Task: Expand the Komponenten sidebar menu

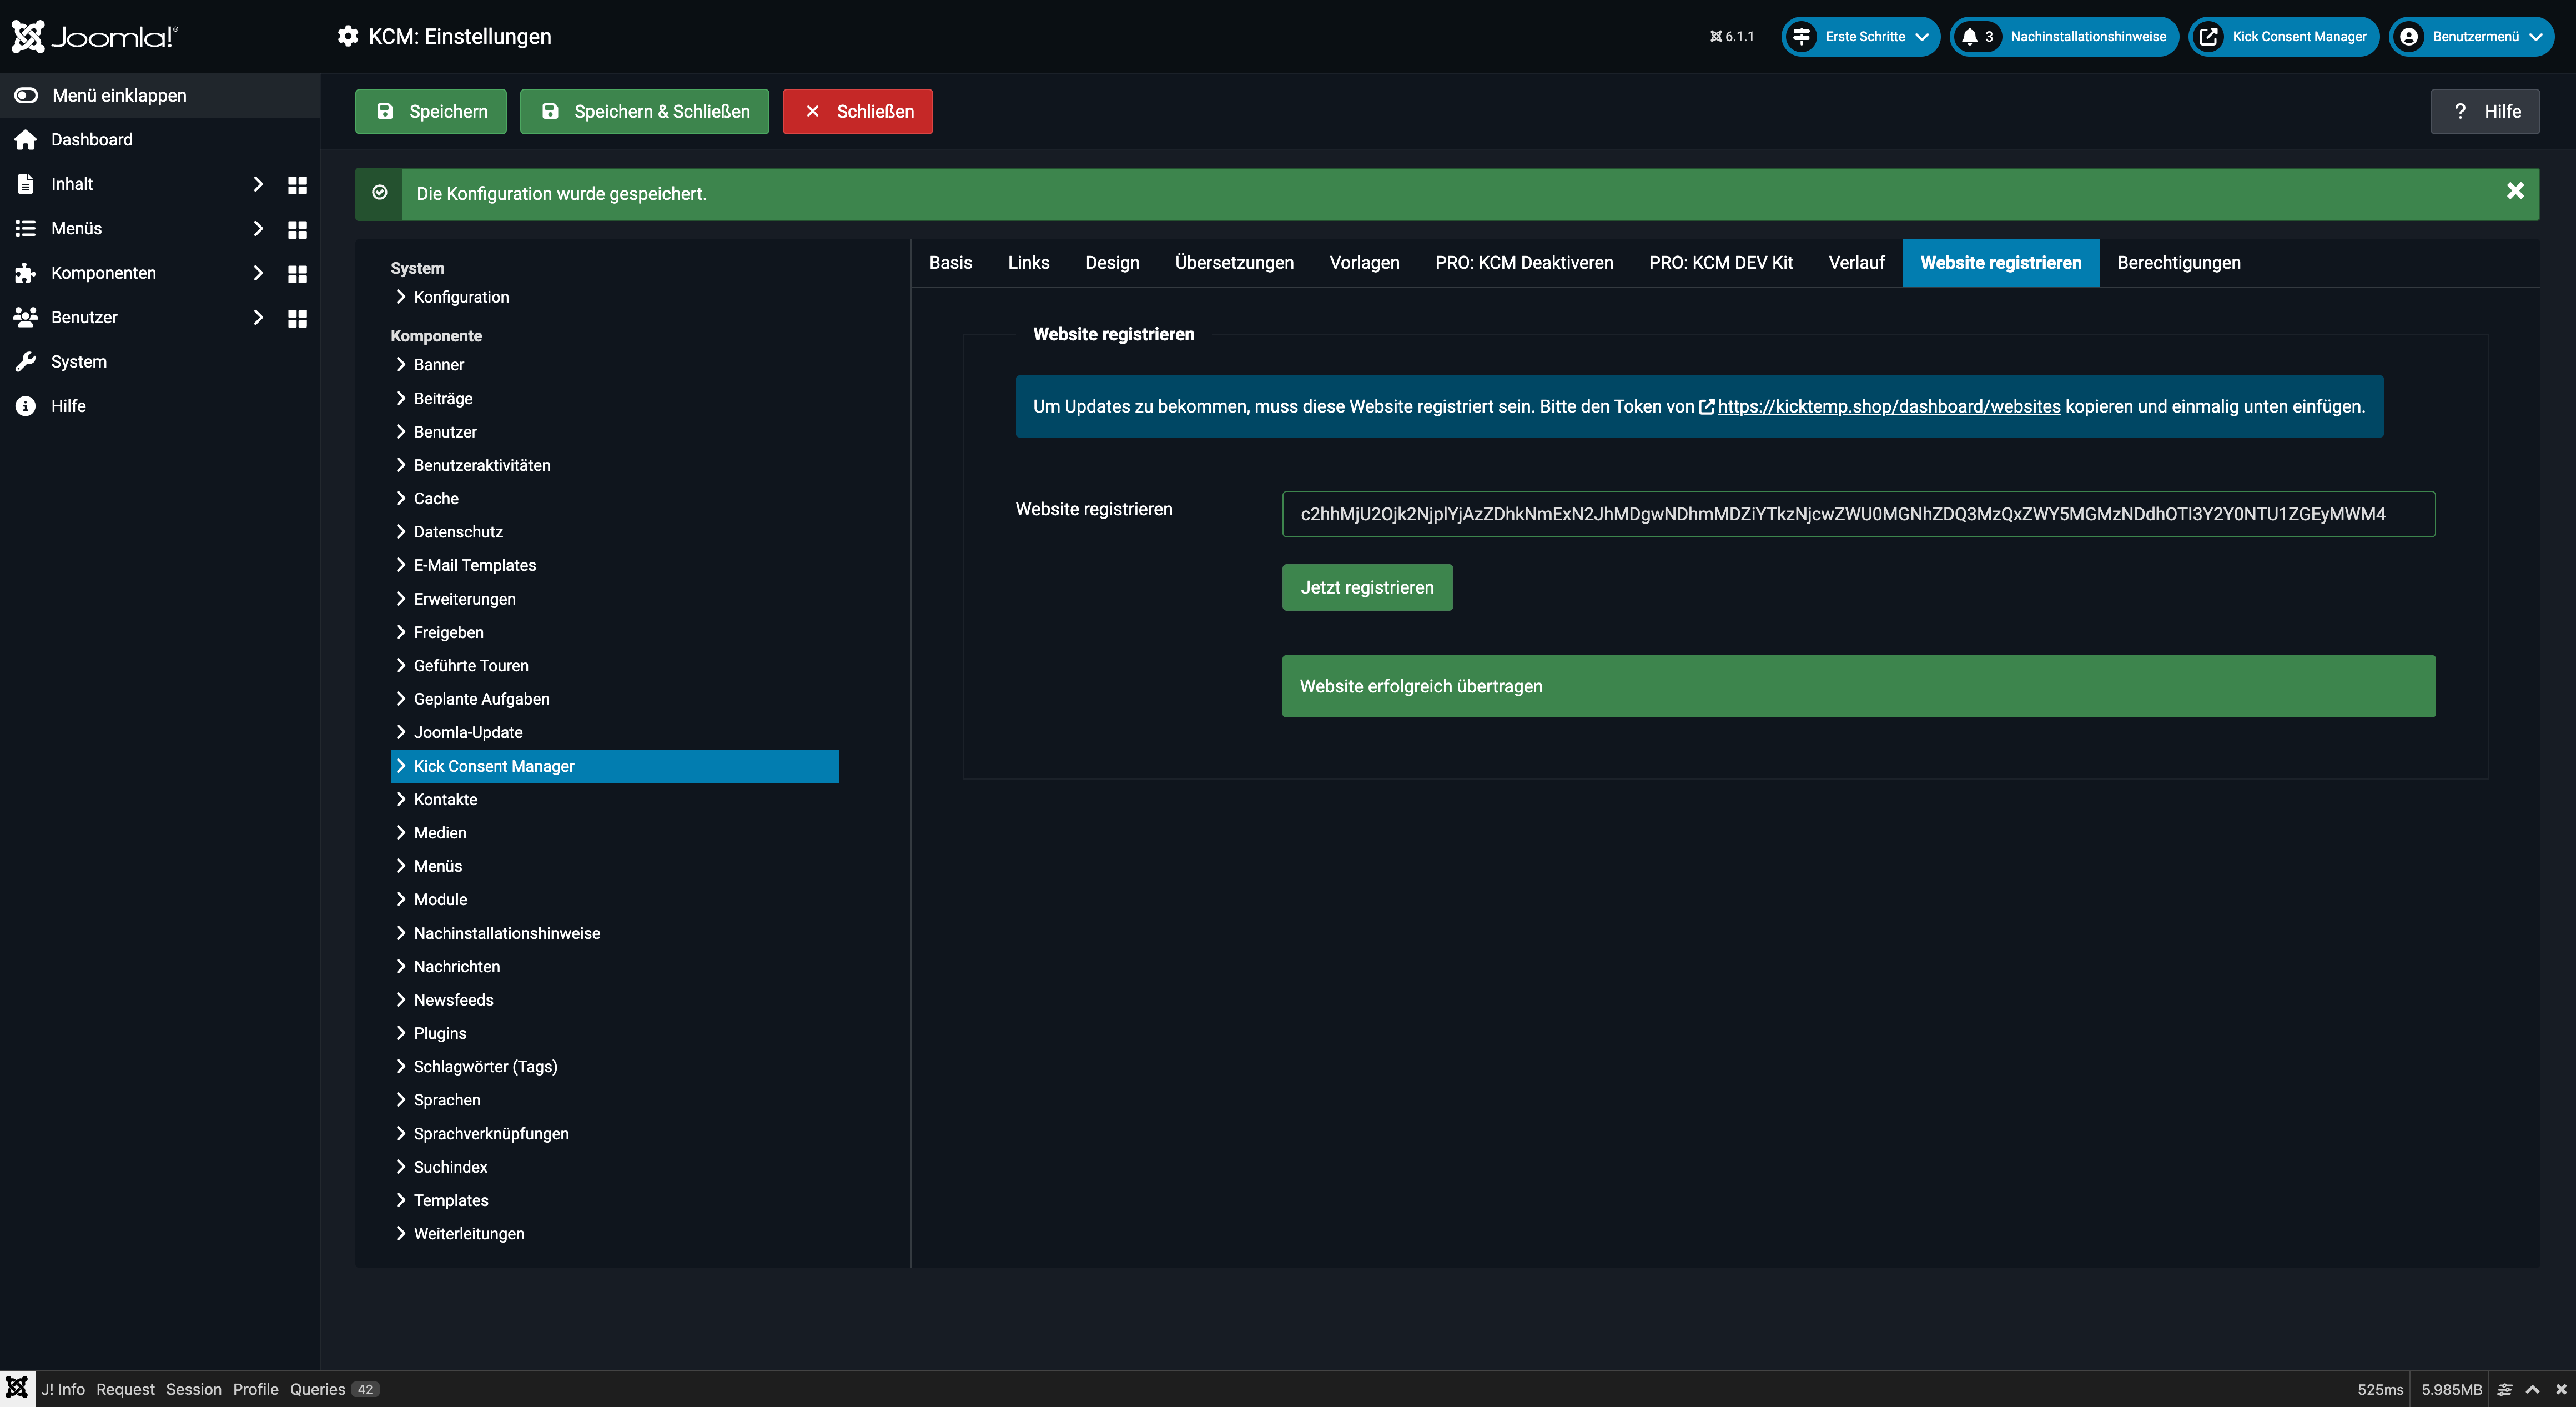Action: pos(258,273)
